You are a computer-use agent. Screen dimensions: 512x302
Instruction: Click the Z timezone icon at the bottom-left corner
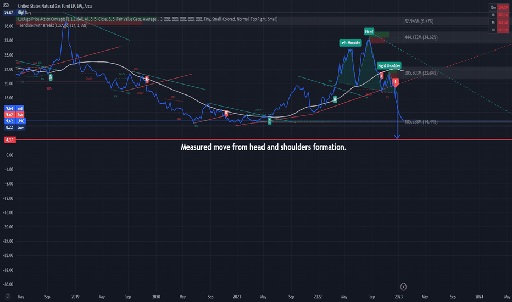[8, 297]
